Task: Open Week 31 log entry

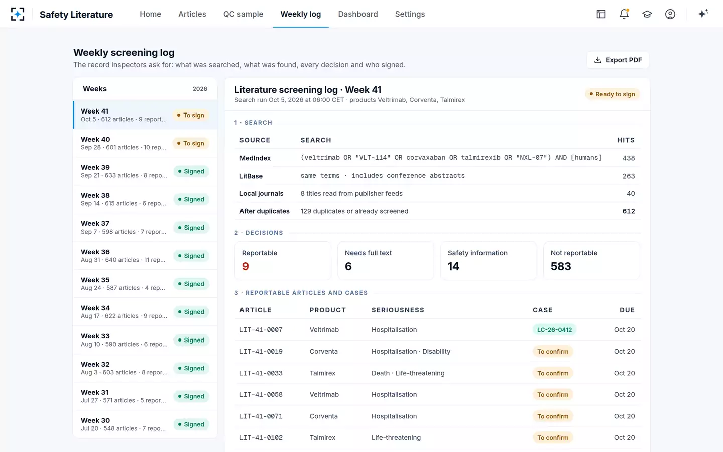Action: (x=146, y=396)
